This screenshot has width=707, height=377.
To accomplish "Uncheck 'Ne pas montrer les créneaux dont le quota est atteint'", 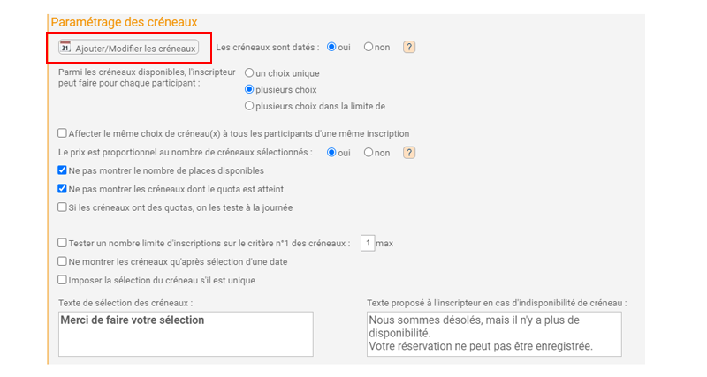I will tap(62, 188).
